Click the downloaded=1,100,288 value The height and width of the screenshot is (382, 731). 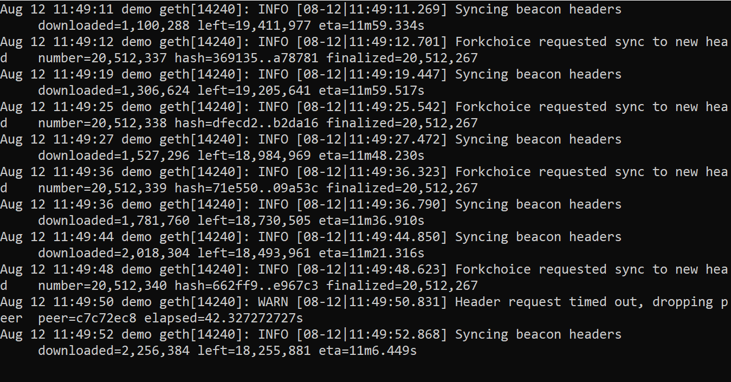[114, 25]
